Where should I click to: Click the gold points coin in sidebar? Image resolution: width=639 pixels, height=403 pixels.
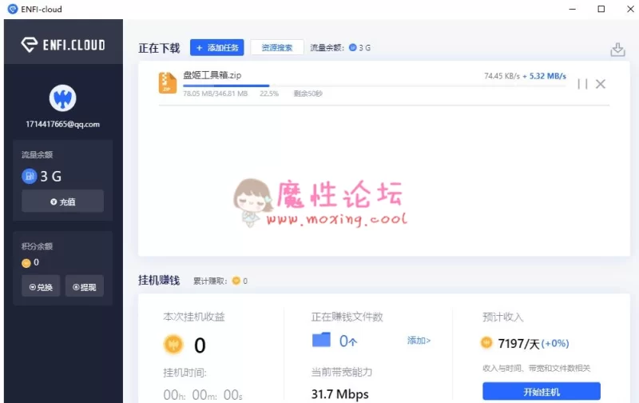[26, 263]
